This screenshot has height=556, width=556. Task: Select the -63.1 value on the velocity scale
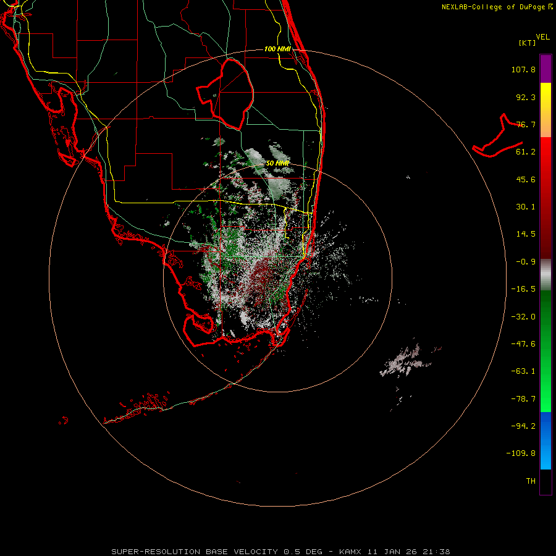tap(523, 371)
